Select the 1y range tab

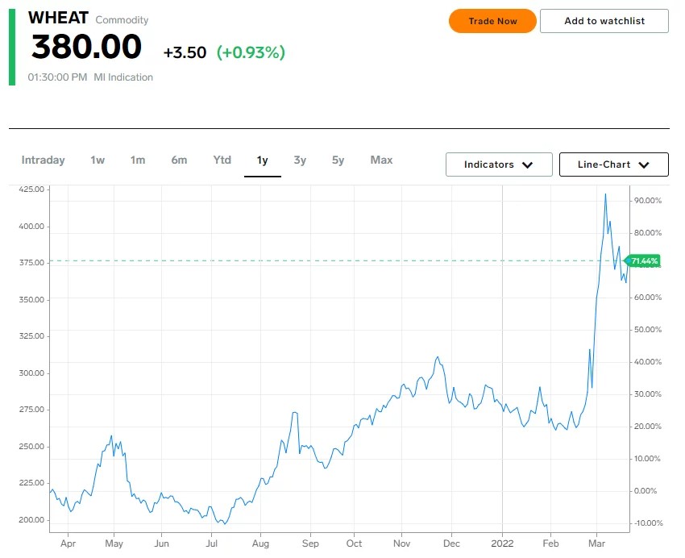pos(262,160)
